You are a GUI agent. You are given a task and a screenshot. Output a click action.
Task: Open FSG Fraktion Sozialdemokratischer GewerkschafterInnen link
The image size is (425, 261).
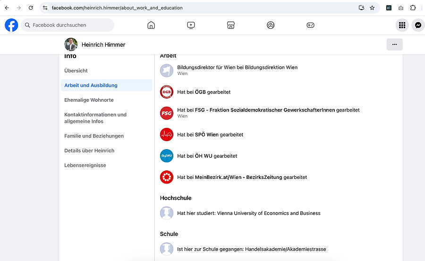(265, 110)
